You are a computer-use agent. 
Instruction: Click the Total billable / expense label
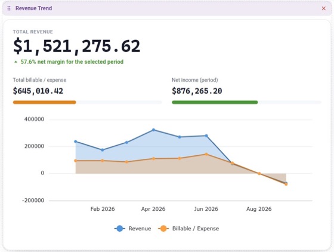click(x=39, y=80)
